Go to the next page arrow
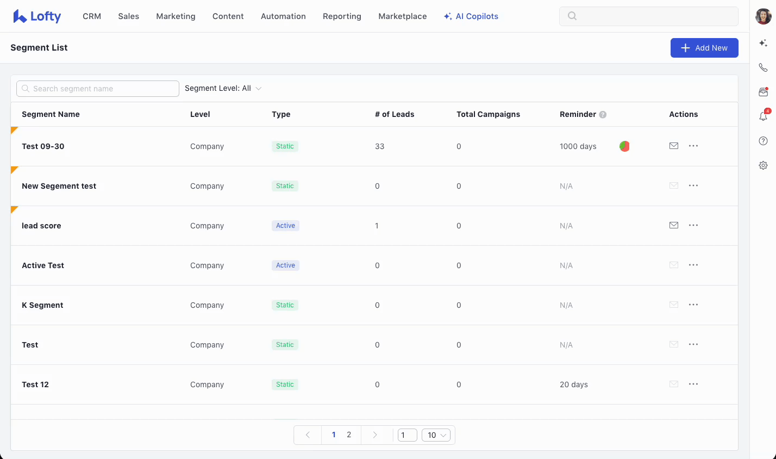The width and height of the screenshot is (776, 459). [374, 435]
